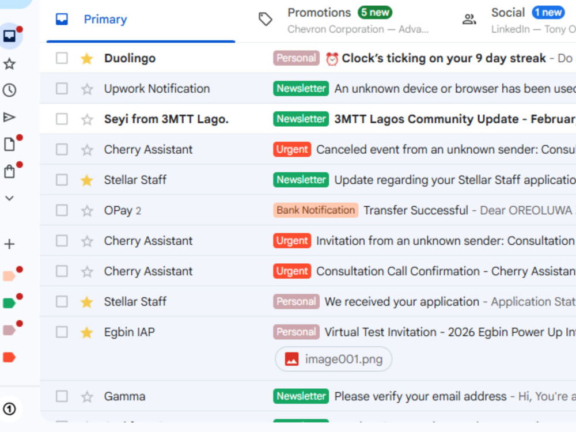576x432 pixels.
Task: Click the 5 new badge on Promotions
Action: pyautogui.click(x=375, y=12)
